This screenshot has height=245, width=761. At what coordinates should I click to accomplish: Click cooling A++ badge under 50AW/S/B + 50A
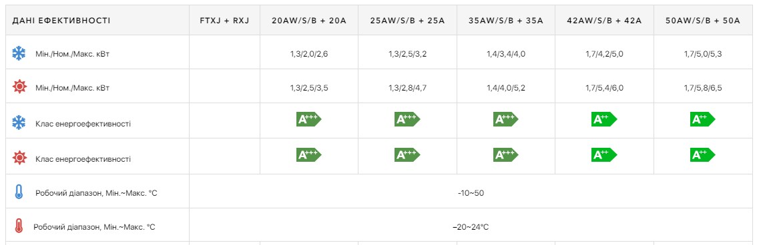[702, 119]
